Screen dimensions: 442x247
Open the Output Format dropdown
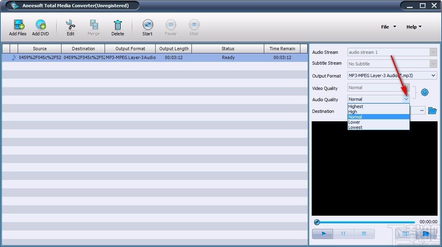[433, 76]
